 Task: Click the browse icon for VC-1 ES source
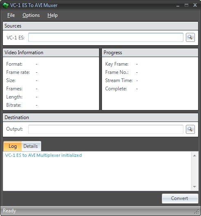point(190,37)
